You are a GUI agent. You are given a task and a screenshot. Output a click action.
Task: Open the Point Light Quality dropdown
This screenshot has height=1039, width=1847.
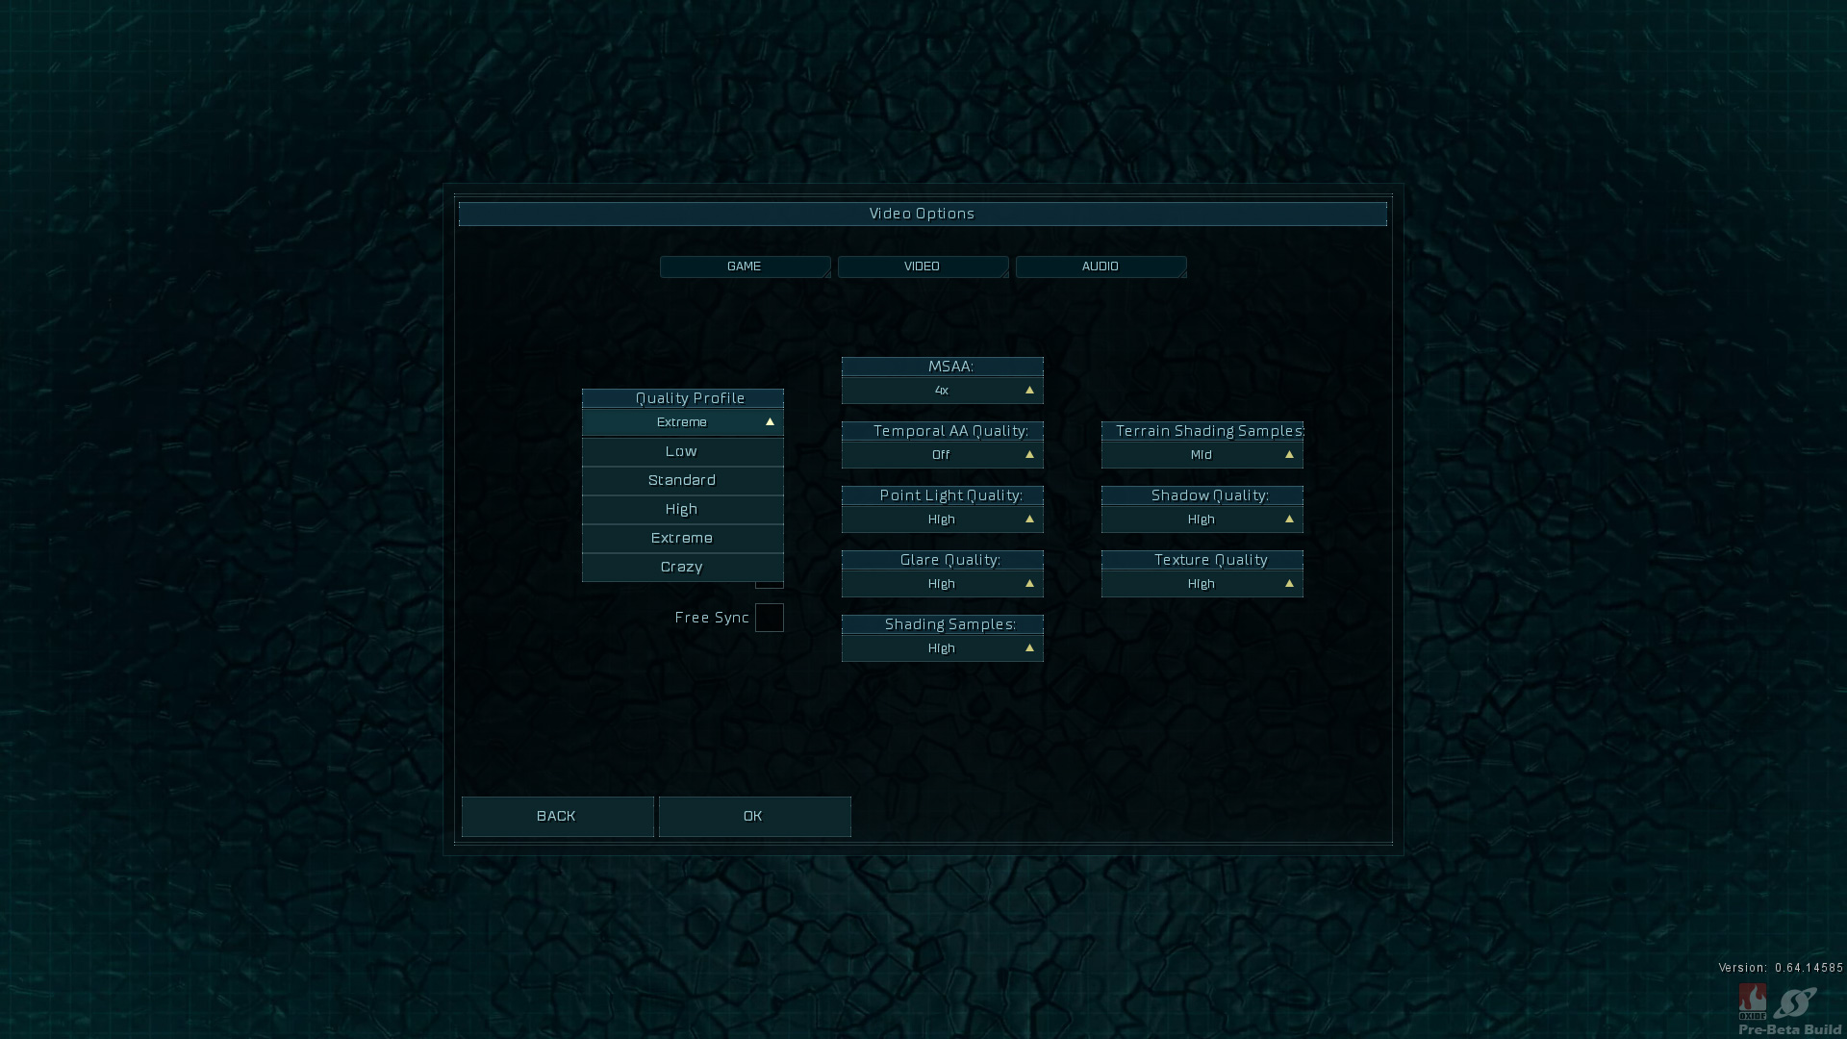point(942,519)
